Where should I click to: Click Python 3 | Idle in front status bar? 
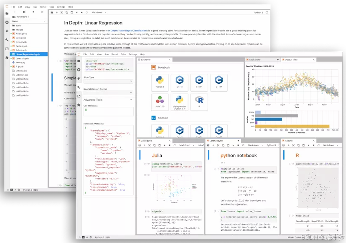coord(102,238)
